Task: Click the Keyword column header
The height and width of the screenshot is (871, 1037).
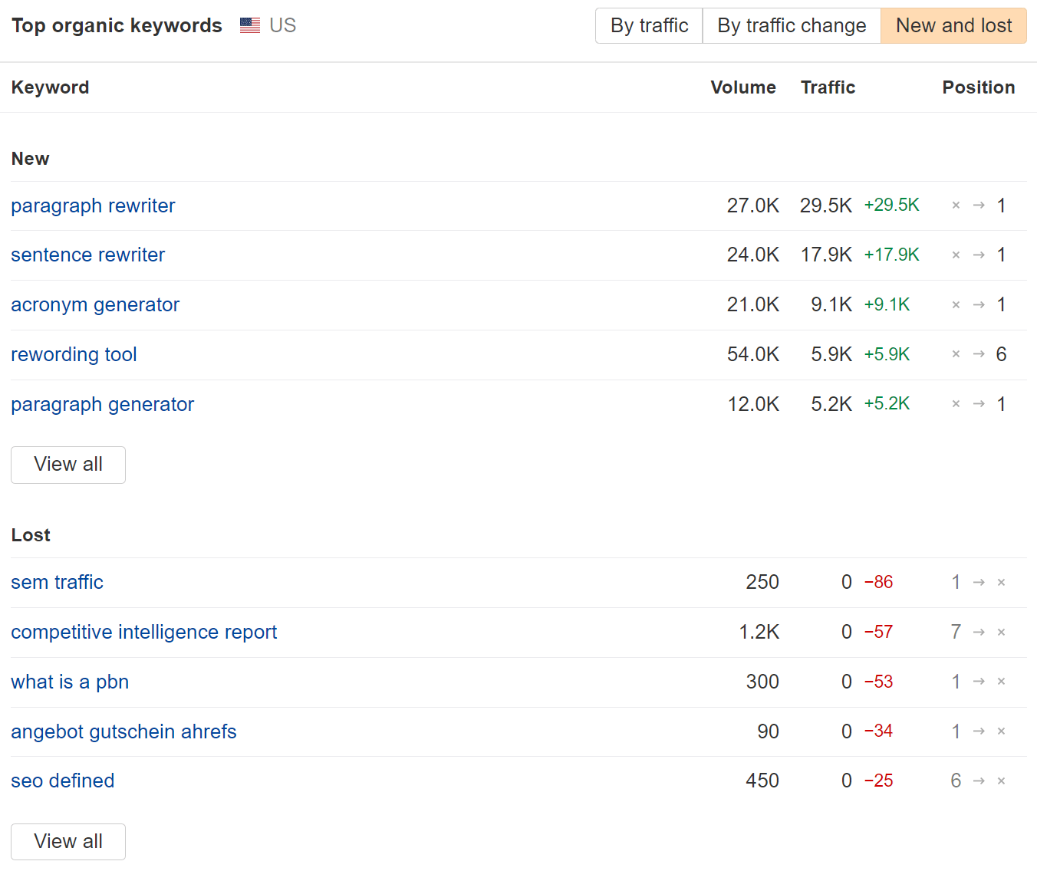Action: coord(50,87)
